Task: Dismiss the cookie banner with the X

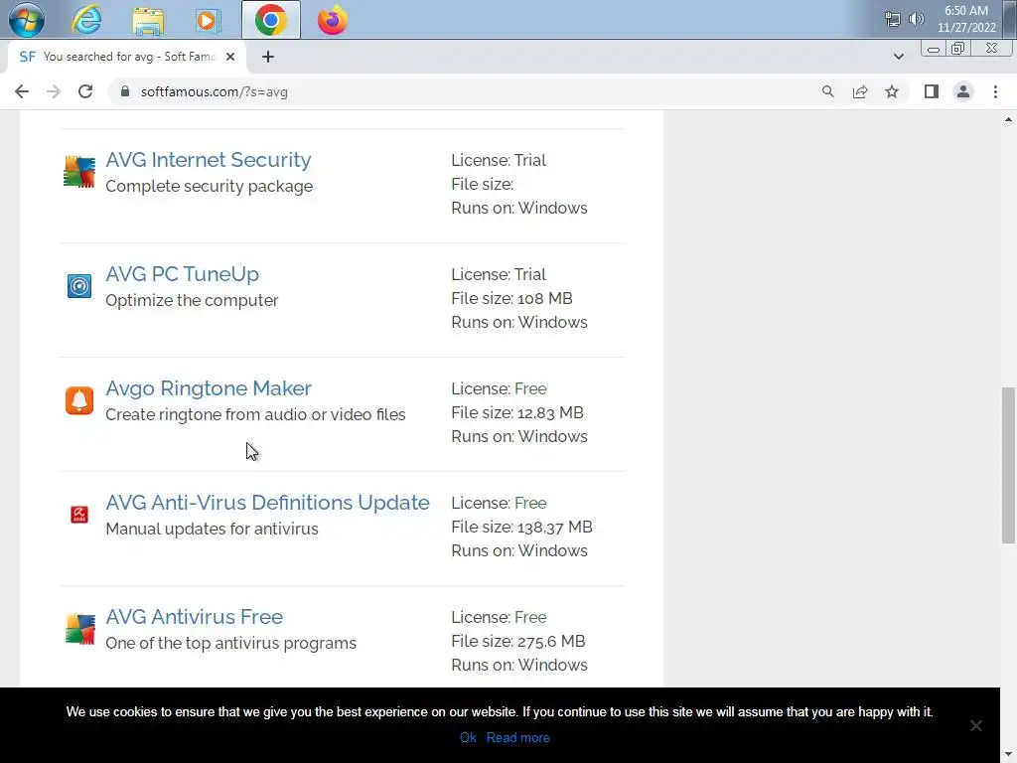Action: tap(976, 725)
